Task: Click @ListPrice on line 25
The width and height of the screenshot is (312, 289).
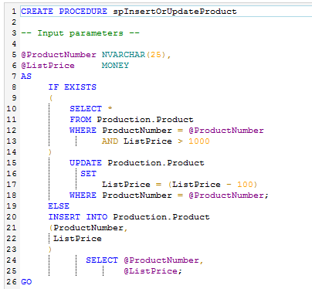Action: click(x=151, y=271)
